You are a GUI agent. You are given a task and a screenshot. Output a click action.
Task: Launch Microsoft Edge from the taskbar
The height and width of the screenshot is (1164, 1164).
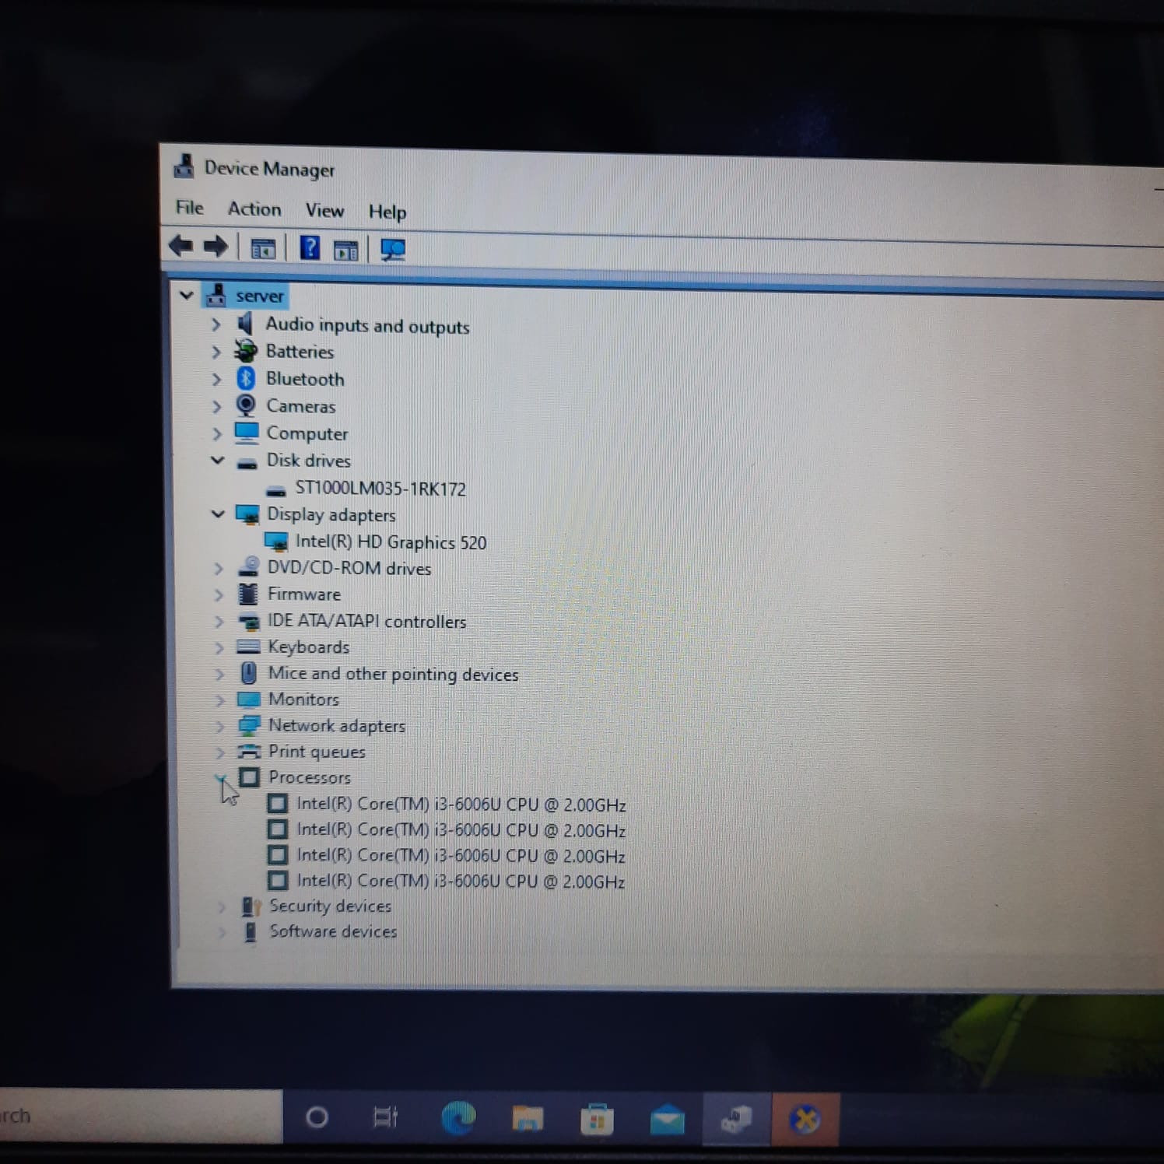458,1119
